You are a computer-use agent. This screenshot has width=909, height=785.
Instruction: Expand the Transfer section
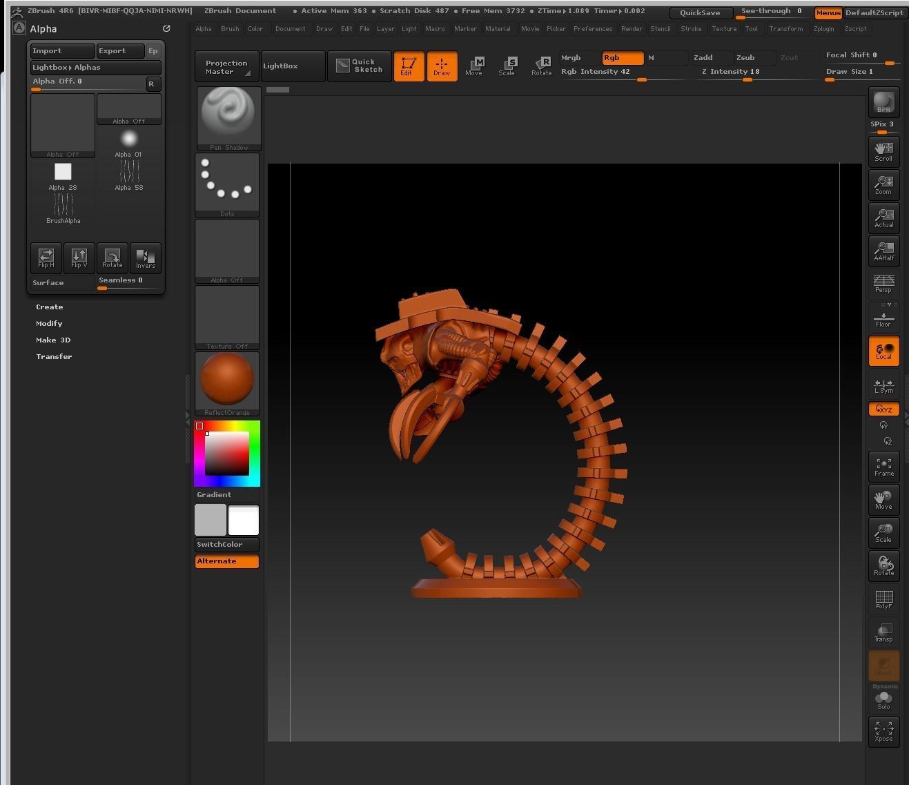pos(54,356)
